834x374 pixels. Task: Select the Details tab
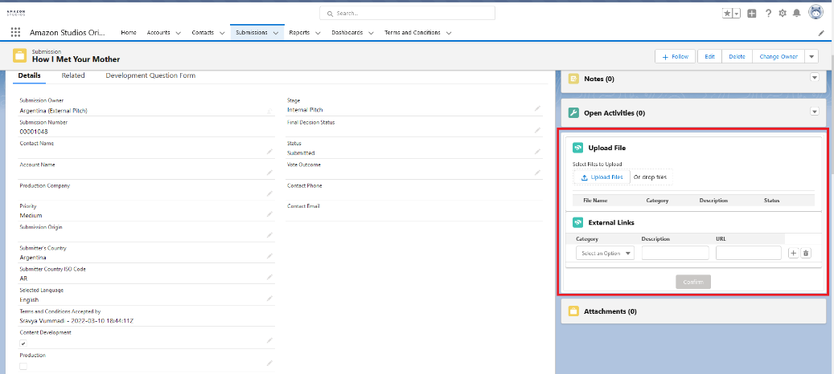(29, 75)
